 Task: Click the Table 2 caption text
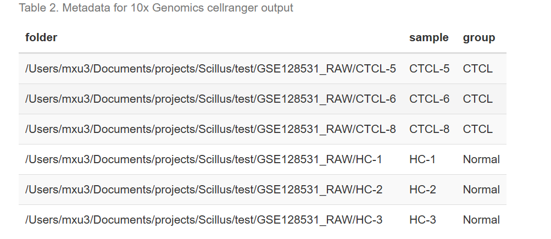pyautogui.click(x=156, y=8)
